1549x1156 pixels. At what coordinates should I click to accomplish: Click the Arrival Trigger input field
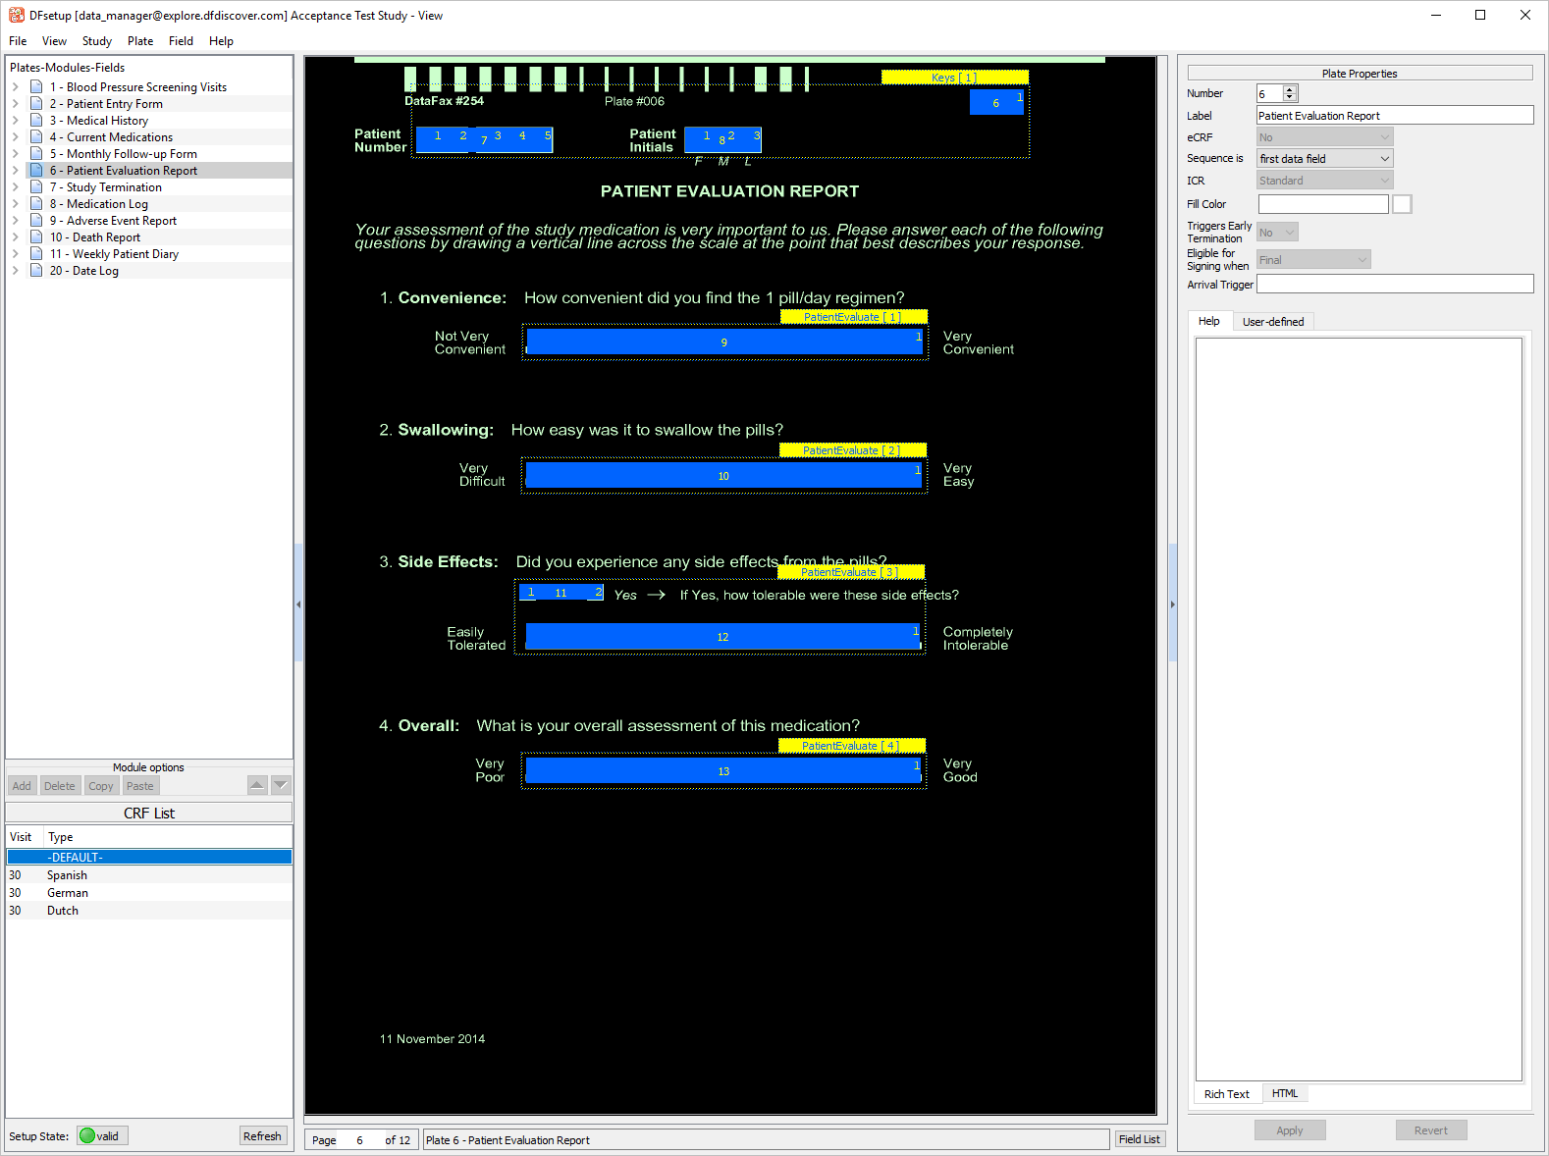pos(1394,285)
